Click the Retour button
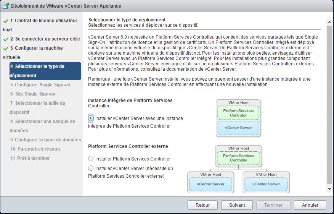The height and width of the screenshot is (214, 334). coord(202,205)
